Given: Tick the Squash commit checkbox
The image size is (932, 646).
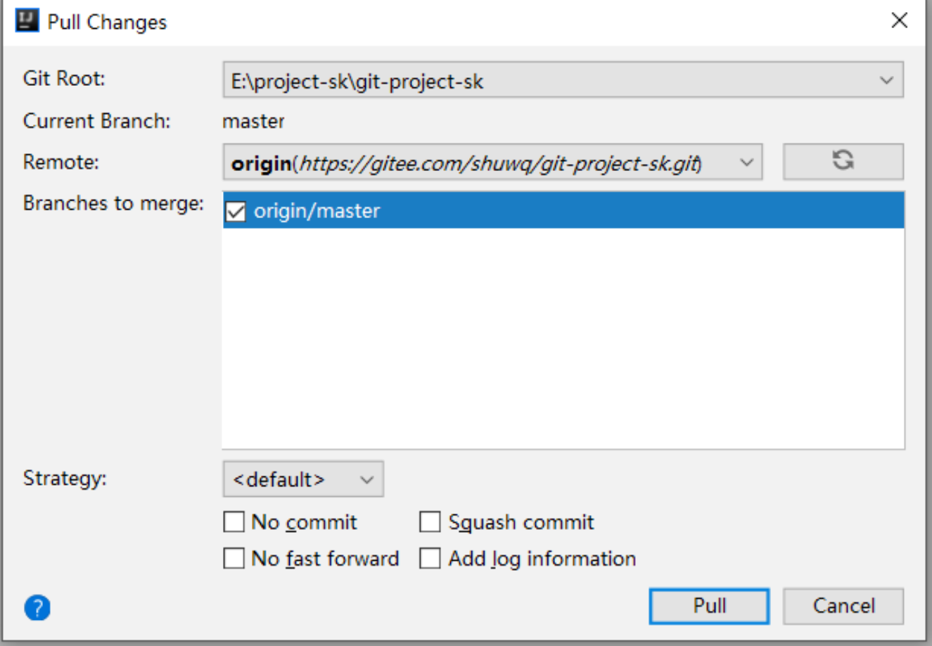Looking at the screenshot, I should tap(430, 522).
